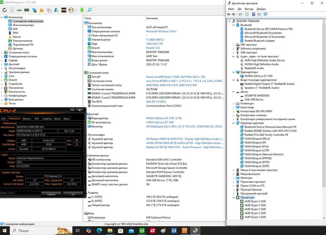326x235 pixels.
Task: Select Realtek 8852BE Wireless LAN adapter
Action: click(270, 131)
